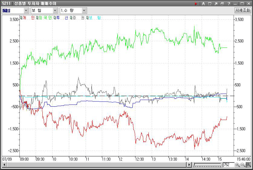Image resolution: width=253 pixels, height=170 pixels.
Task: Click the 752 bar count input field
Action: click(x=229, y=165)
